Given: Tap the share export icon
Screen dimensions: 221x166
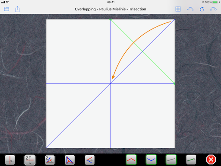Looking at the screenshot, I should point(17,9).
